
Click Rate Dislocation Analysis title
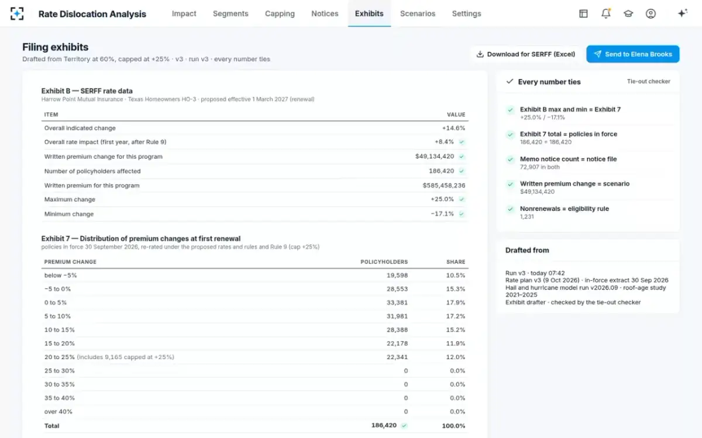click(92, 13)
